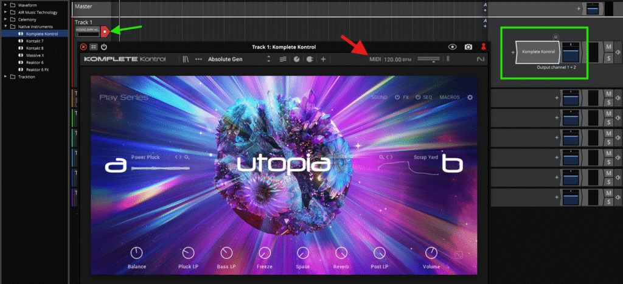Viewport: 623px width, 284px height.
Task: Click the Play Series label
Action: point(124,97)
